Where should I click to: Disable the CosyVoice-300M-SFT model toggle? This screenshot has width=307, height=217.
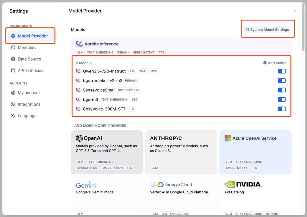282,109
